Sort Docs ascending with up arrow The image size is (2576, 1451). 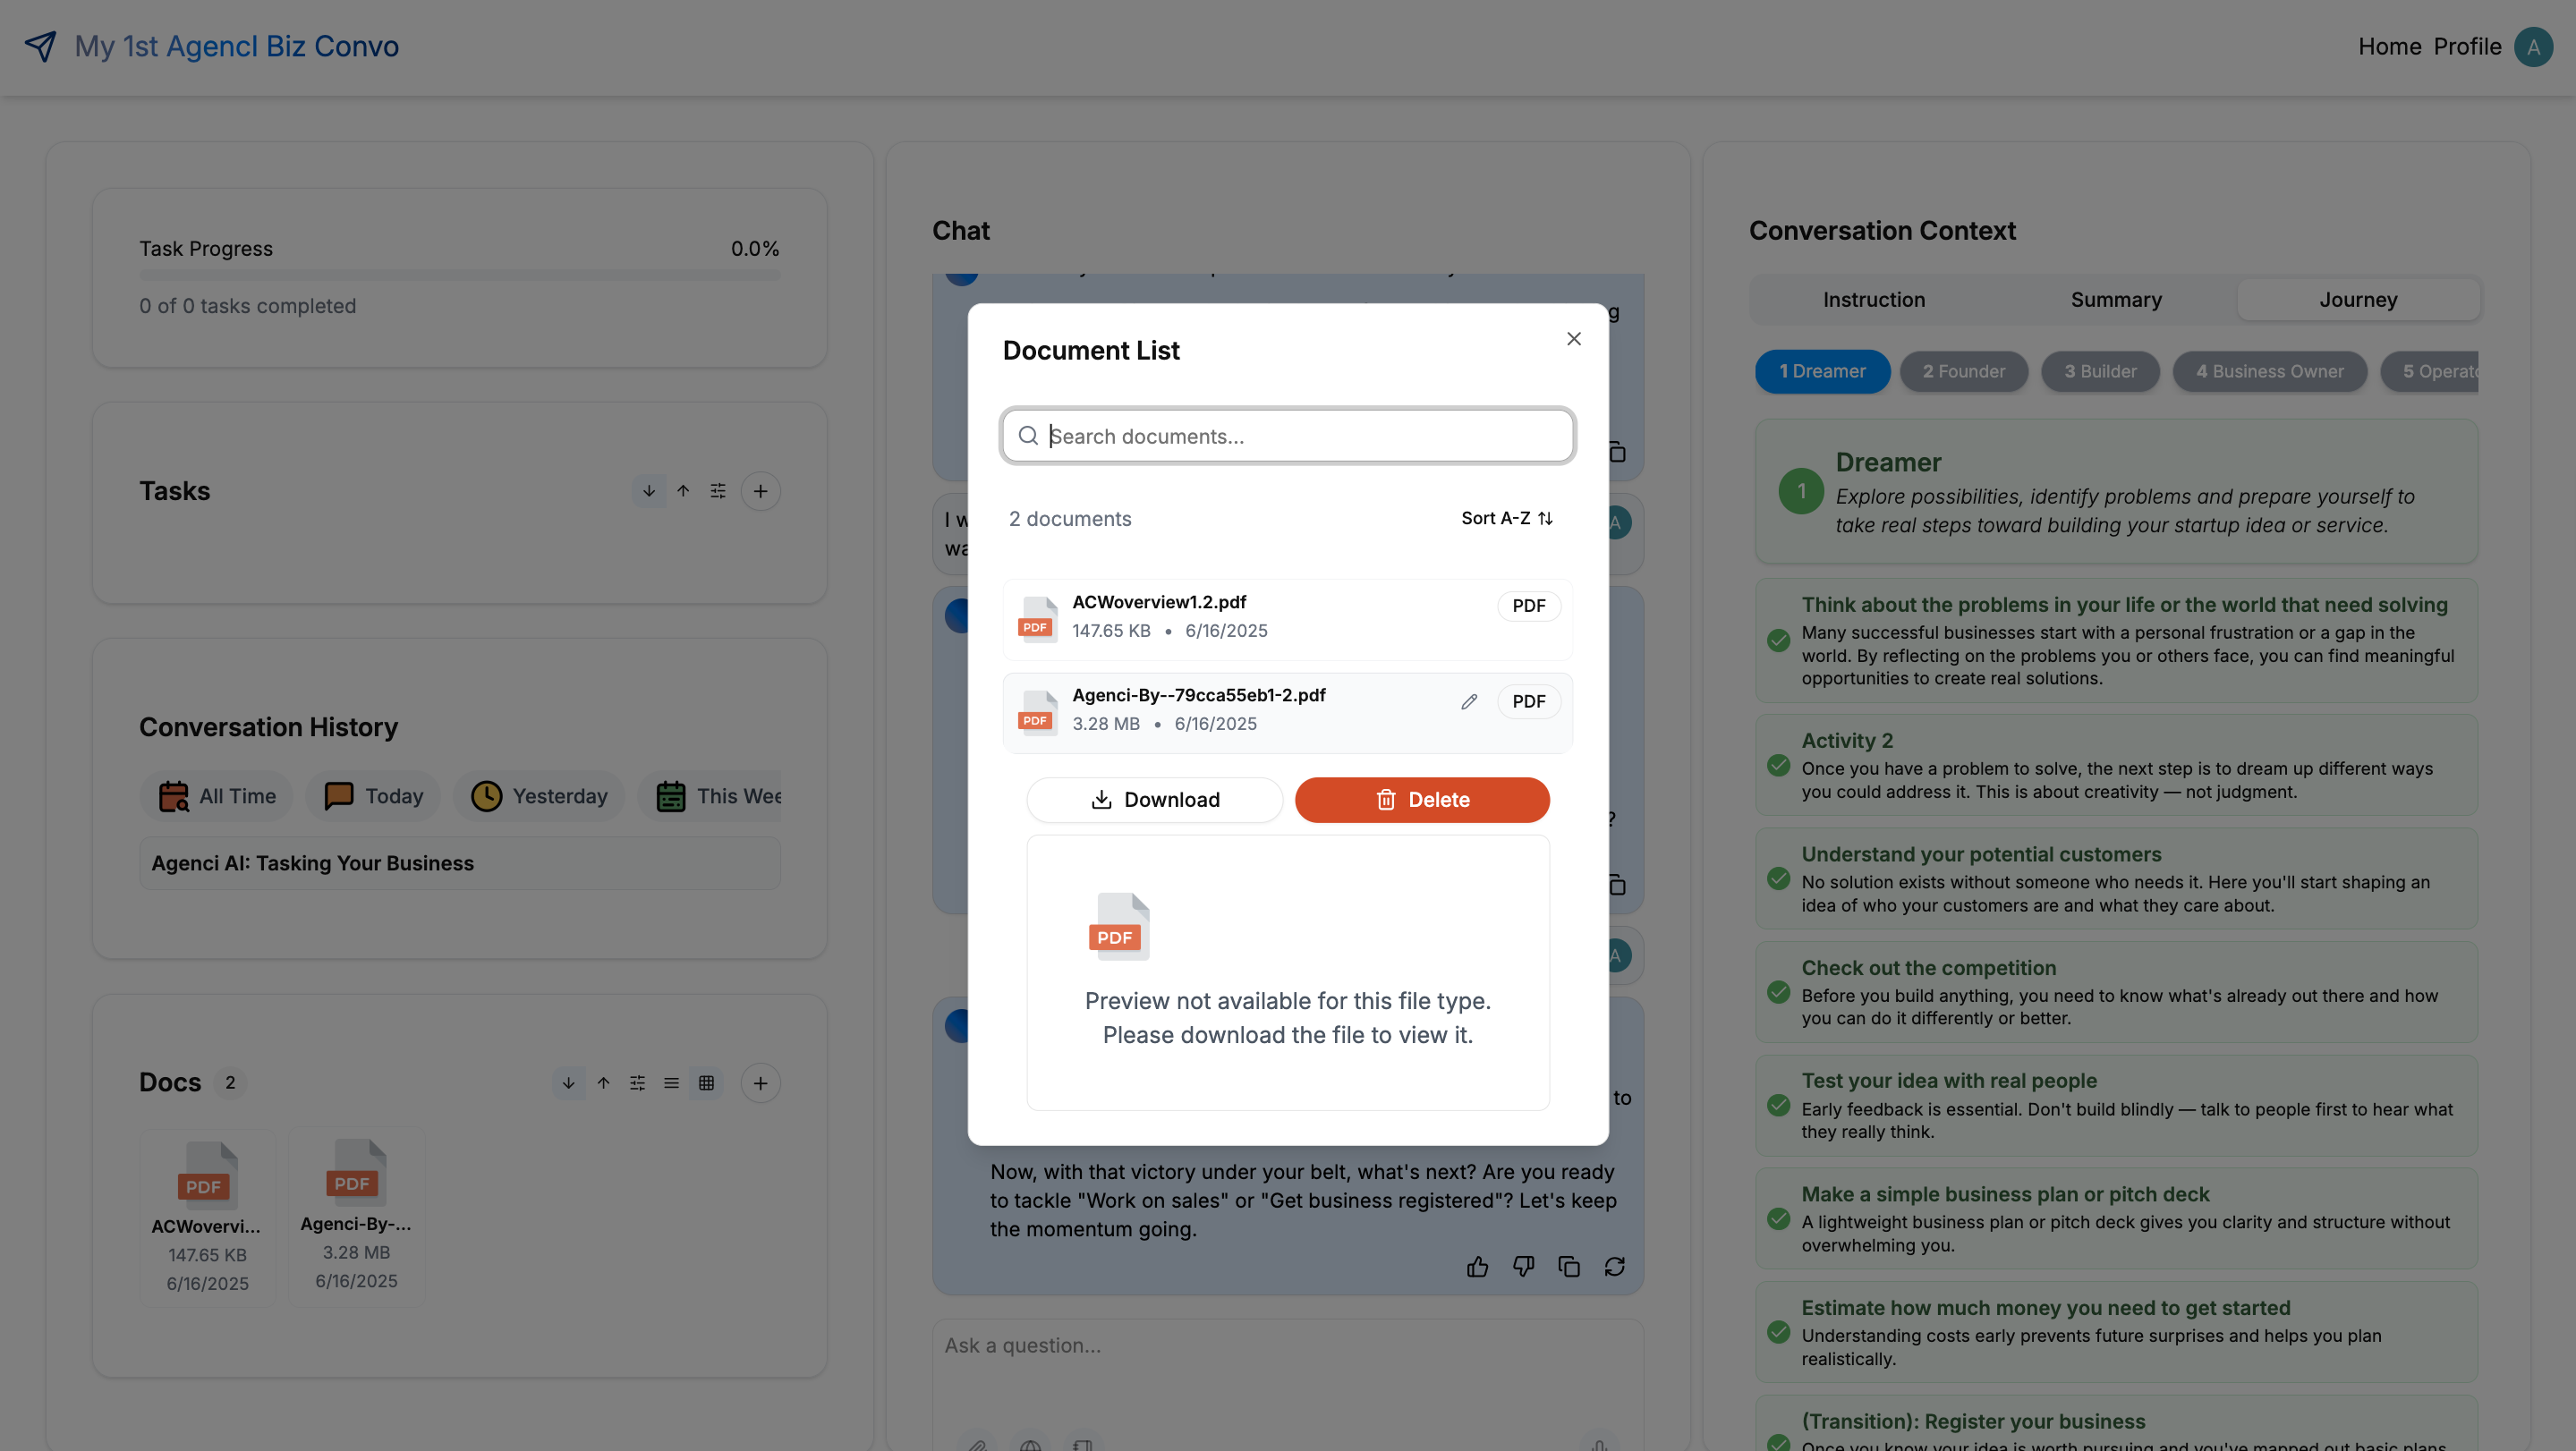pyautogui.click(x=603, y=1083)
